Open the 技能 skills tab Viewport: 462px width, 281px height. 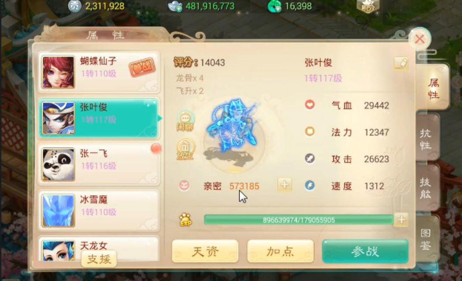coord(426,188)
